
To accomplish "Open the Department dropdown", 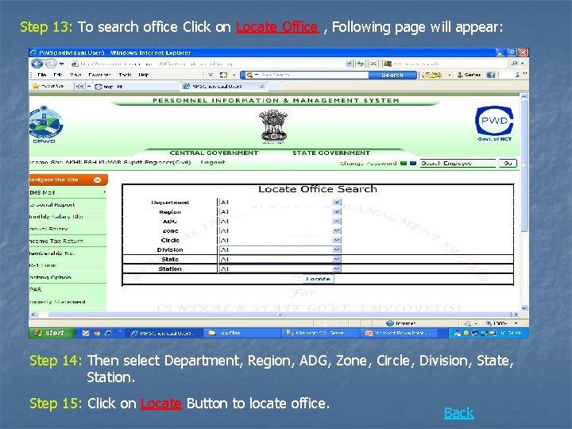I will tap(336, 202).
